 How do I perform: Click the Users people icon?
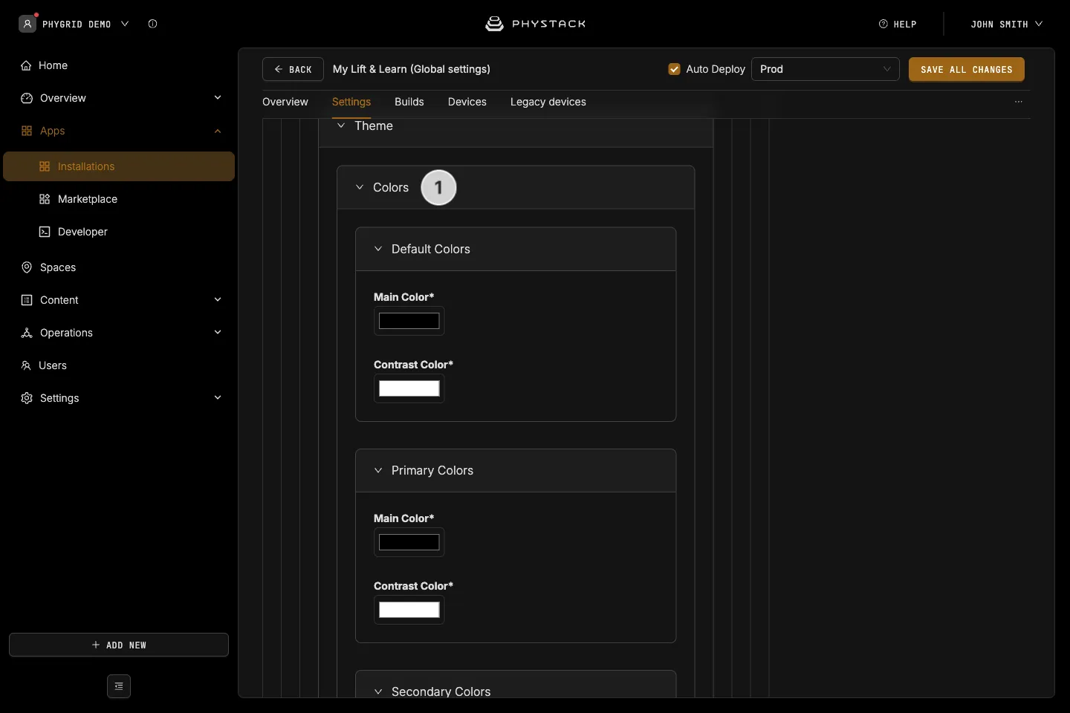[26, 365]
